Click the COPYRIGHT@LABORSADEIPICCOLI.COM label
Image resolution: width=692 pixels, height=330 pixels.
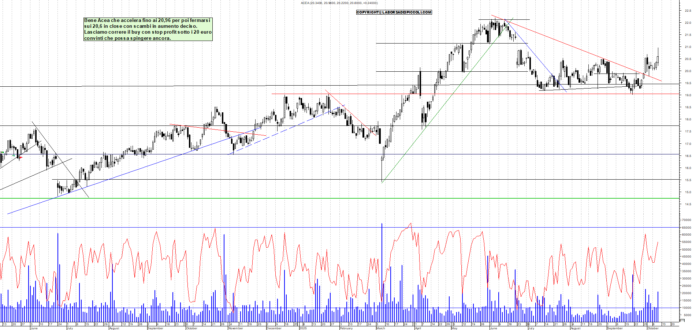pos(394,12)
